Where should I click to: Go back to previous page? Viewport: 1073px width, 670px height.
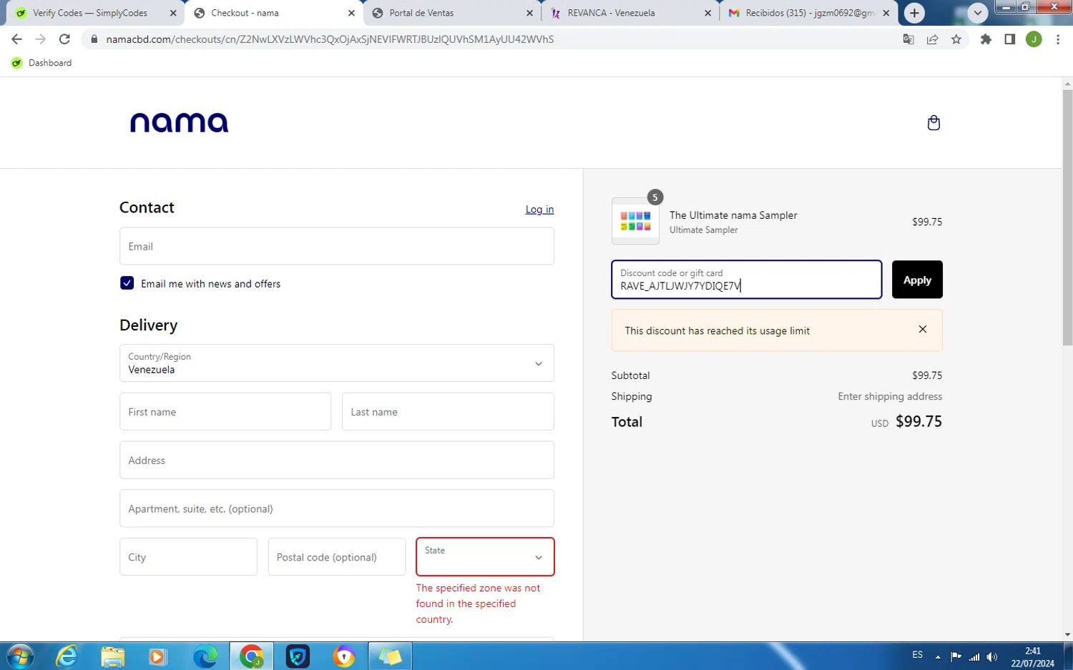(x=16, y=39)
